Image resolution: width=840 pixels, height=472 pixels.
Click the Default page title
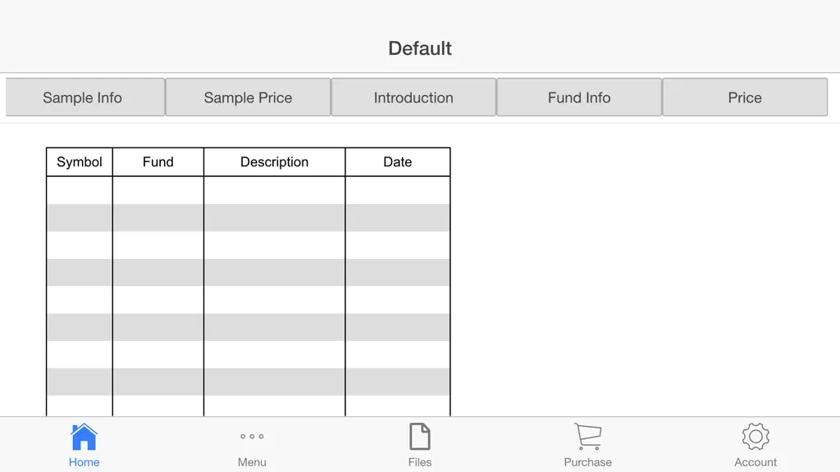click(x=420, y=48)
